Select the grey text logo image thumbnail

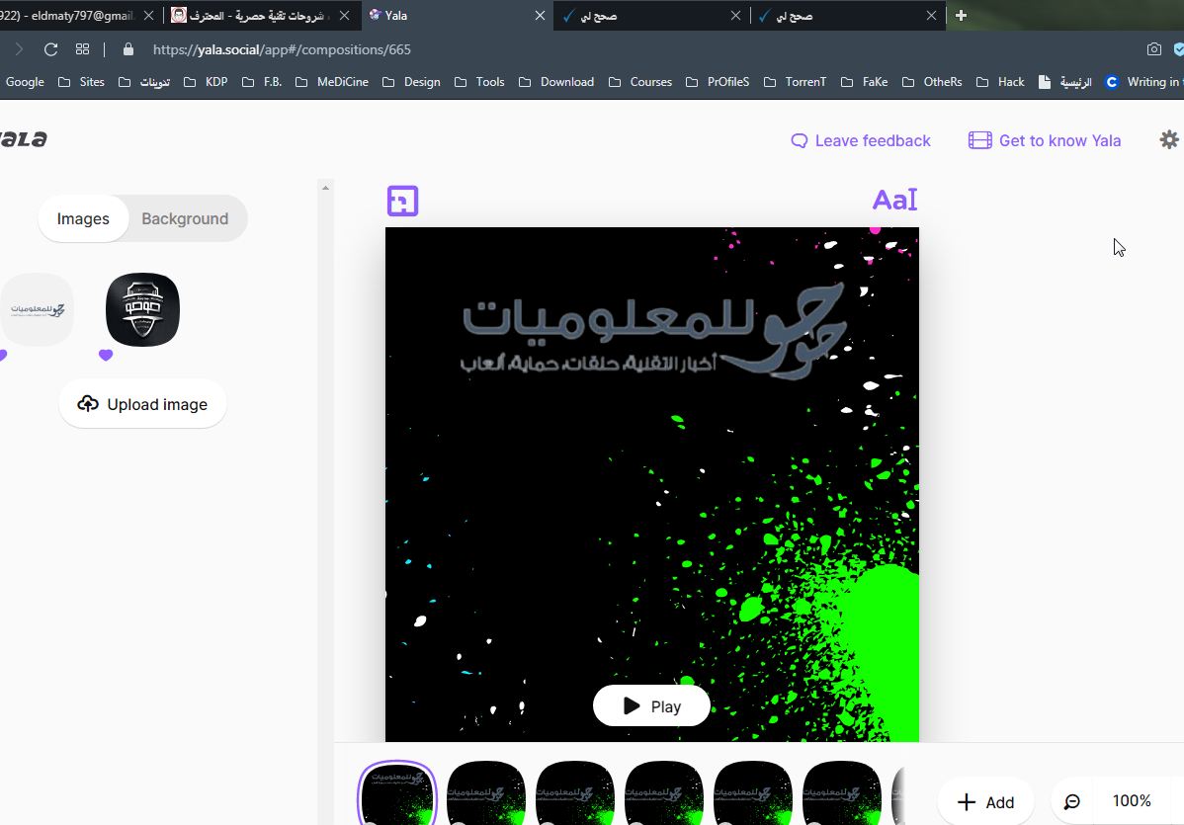tap(37, 309)
